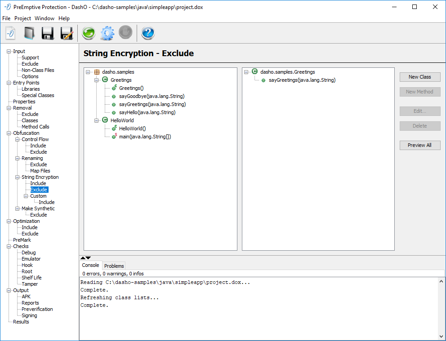Click the New Class button
The width and height of the screenshot is (446, 341).
(x=419, y=77)
